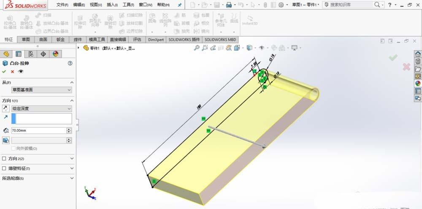Image resolution: width=422 pixels, height=209 pixels.
Task: Open the ConfigurationManager tab icon
Action: [x=31, y=54]
